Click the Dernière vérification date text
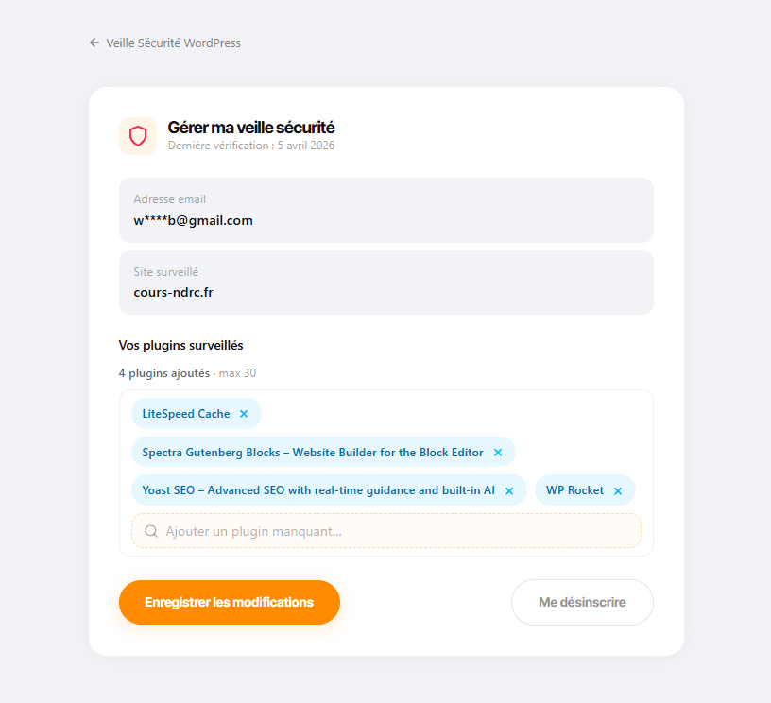Viewport: 771px width, 703px height. 251,146
